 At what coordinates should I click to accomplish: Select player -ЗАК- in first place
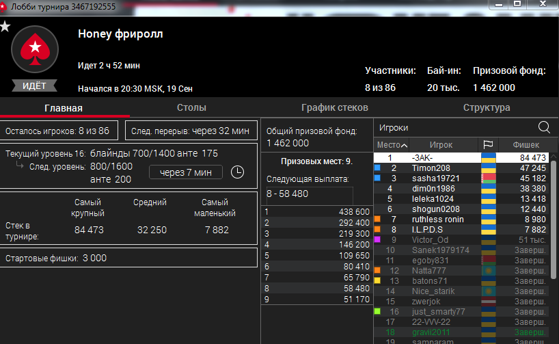[461, 158]
